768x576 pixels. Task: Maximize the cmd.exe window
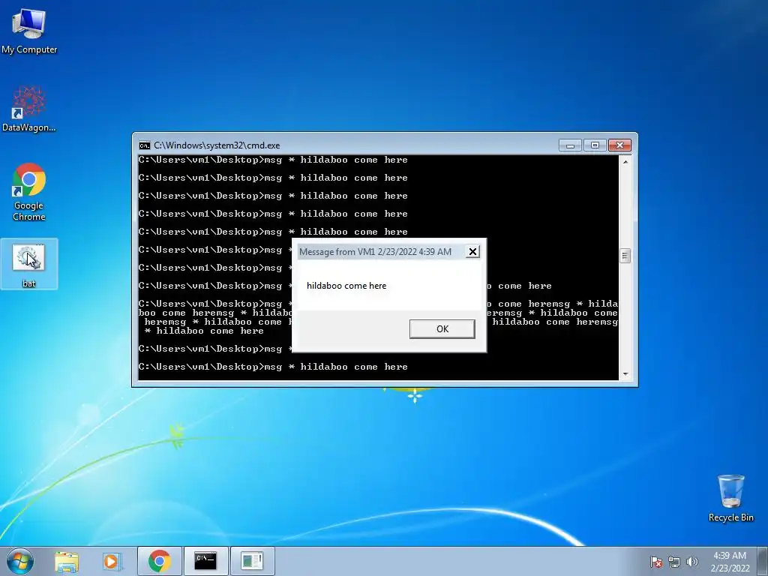(x=595, y=145)
